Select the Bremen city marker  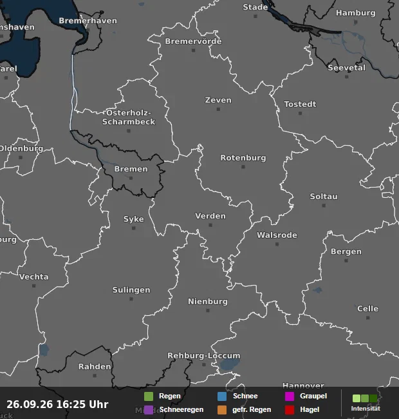131,178
